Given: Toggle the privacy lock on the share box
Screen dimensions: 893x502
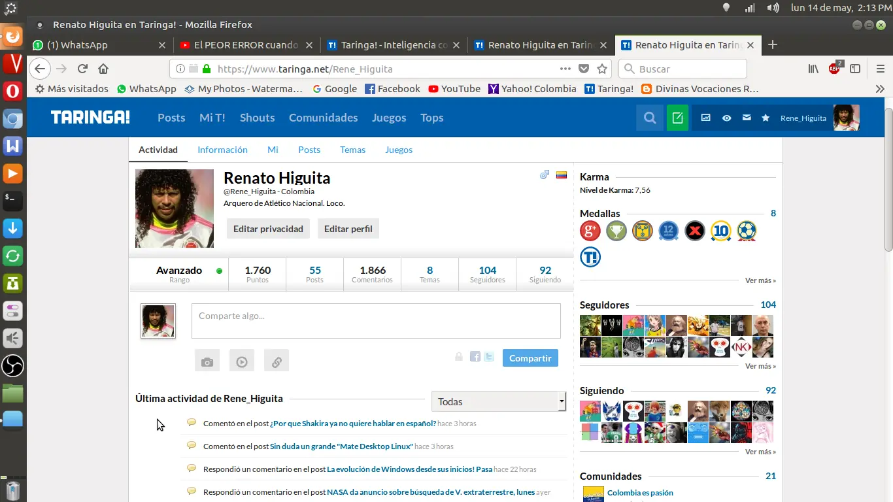Looking at the screenshot, I should click(459, 356).
